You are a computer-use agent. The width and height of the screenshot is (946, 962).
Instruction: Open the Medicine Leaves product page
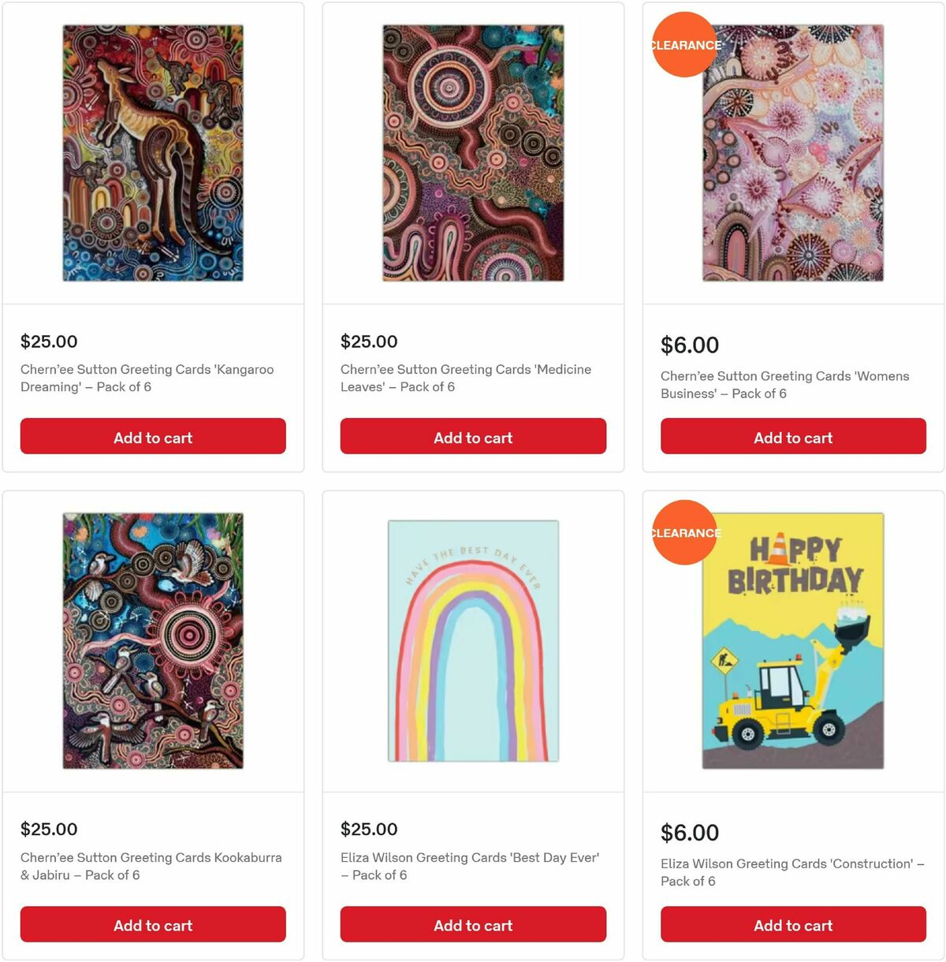(465, 378)
